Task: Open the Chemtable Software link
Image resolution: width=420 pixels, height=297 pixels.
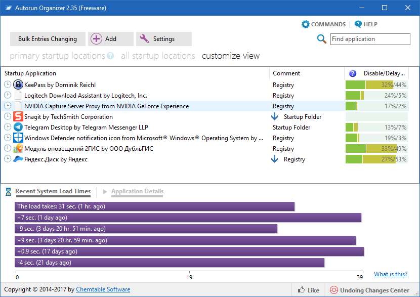Action: point(103,289)
